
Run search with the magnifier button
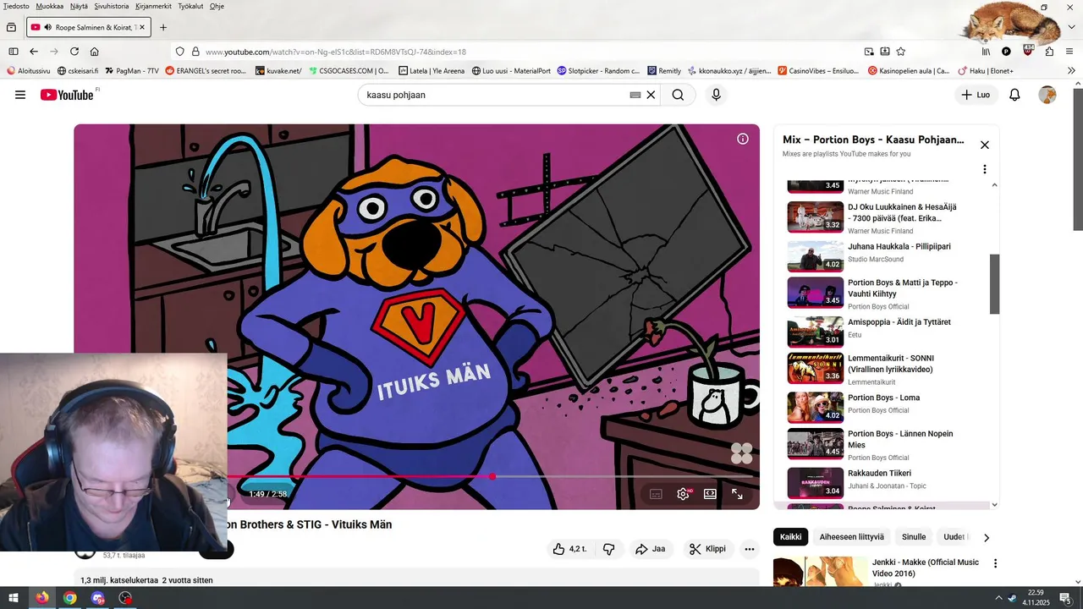point(678,95)
